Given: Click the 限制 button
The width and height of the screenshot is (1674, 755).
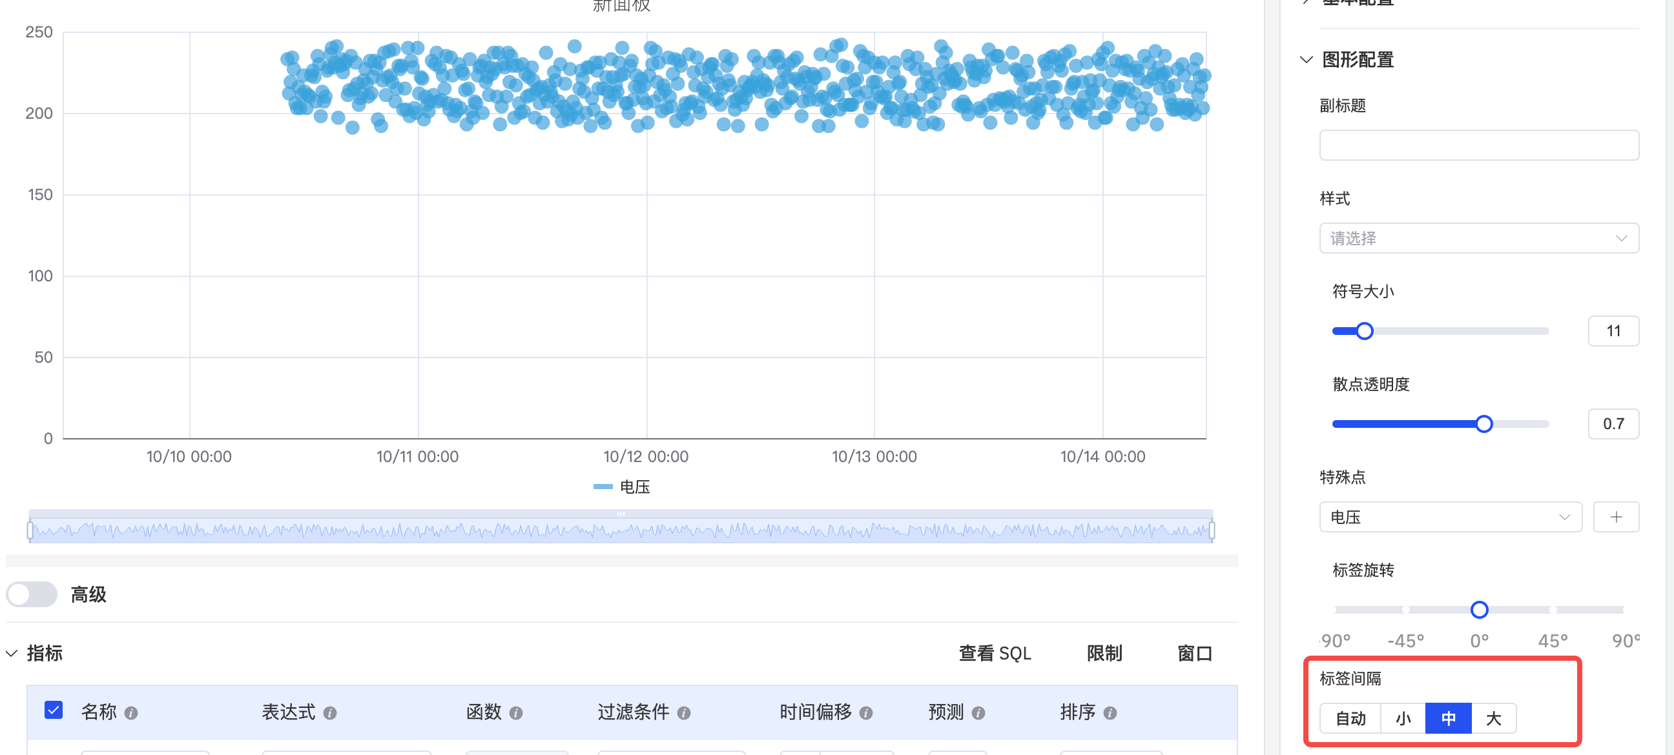Looking at the screenshot, I should (x=1104, y=653).
